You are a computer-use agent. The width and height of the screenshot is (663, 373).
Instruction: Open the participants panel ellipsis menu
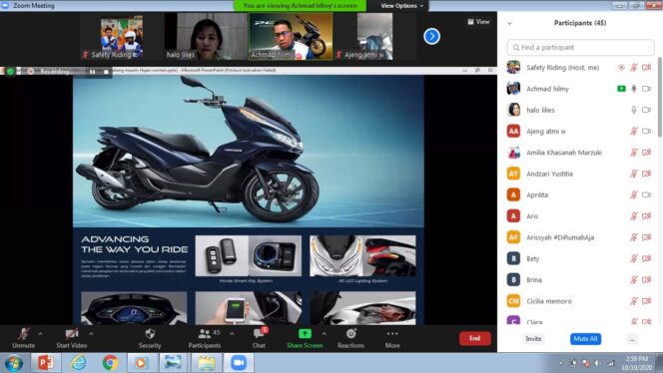coord(632,339)
